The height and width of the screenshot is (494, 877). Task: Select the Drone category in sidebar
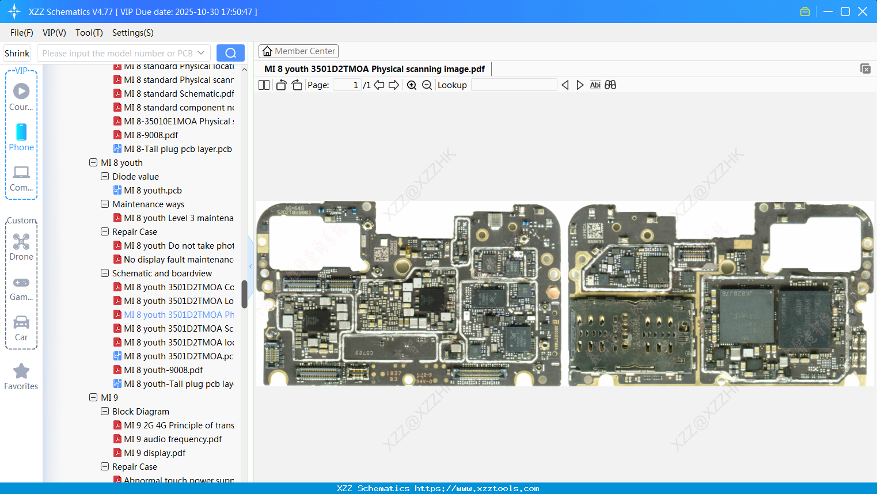[21, 246]
